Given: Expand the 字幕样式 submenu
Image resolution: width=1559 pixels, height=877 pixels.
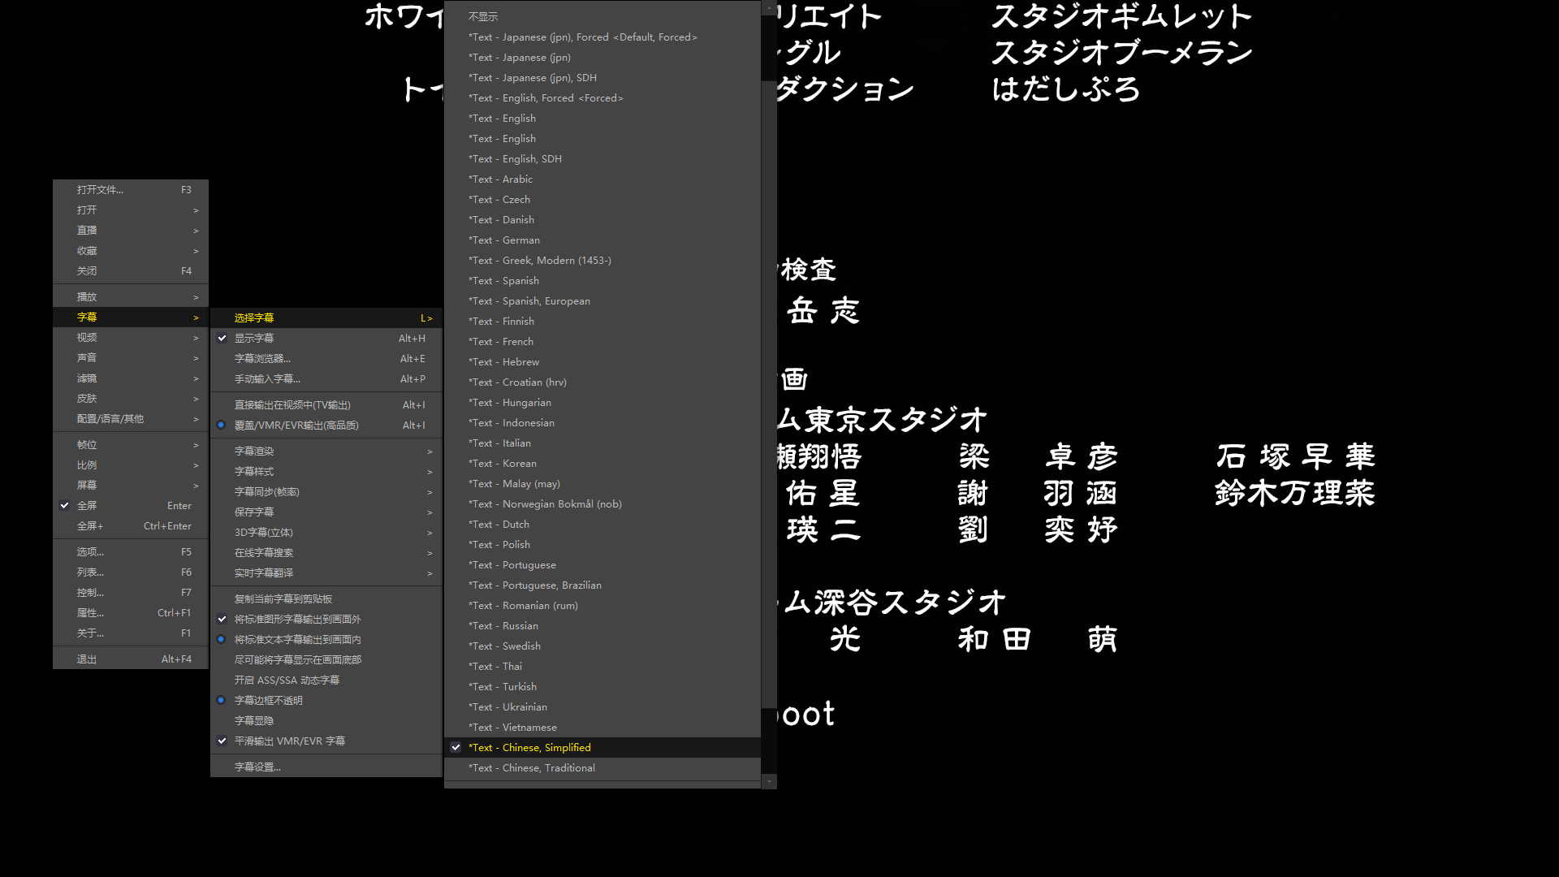Looking at the screenshot, I should coord(326,471).
